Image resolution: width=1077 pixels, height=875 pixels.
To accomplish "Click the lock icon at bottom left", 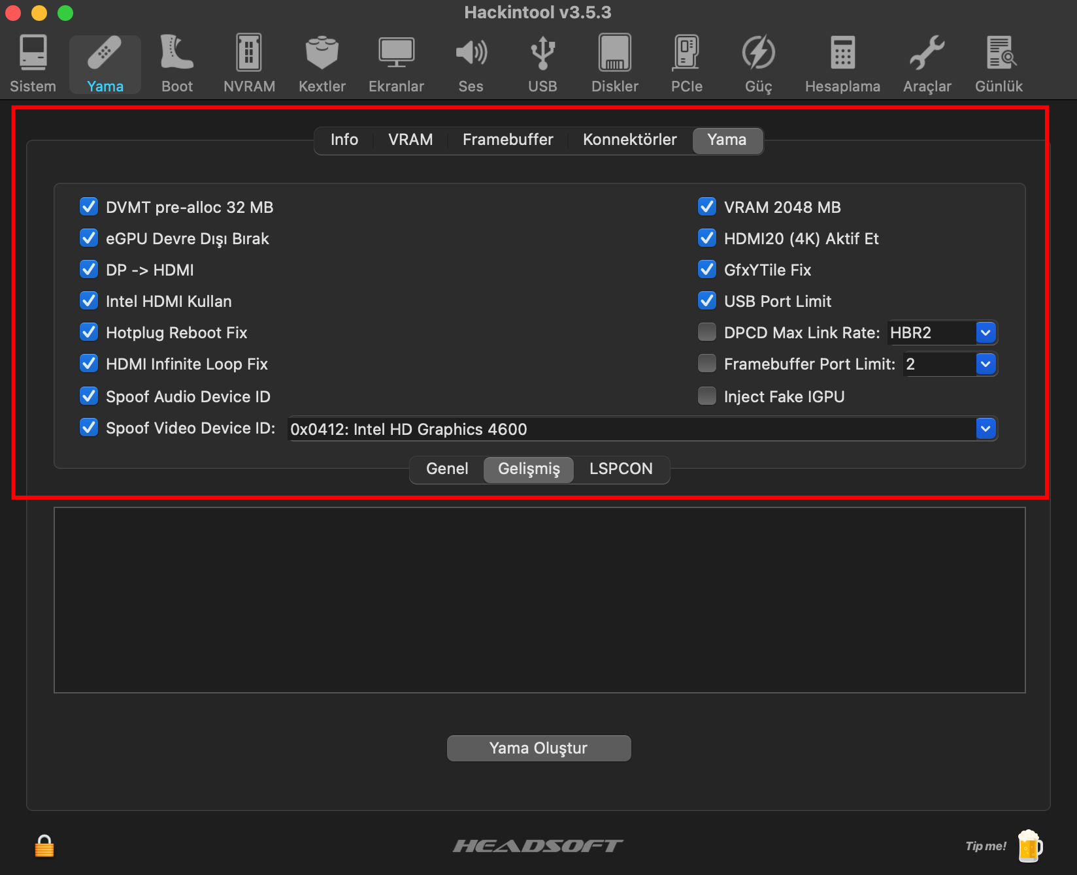I will (44, 846).
